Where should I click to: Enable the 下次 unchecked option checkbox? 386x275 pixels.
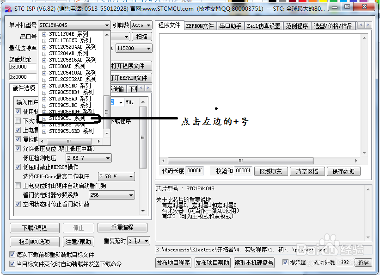[18, 121]
